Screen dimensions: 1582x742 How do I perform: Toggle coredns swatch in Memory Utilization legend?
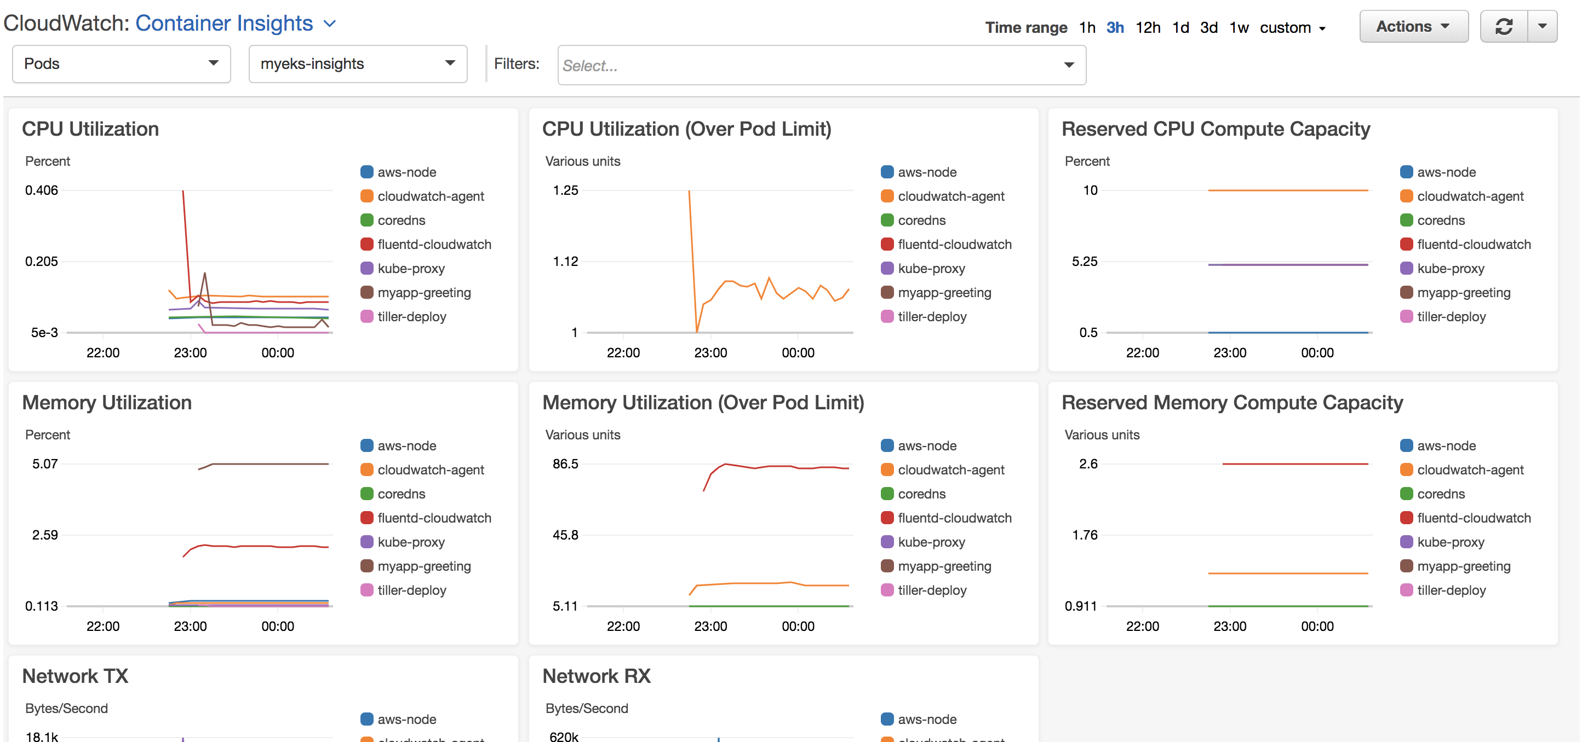(x=366, y=493)
